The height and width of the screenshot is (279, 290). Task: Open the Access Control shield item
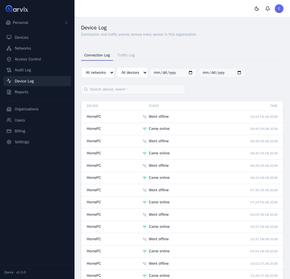tap(37, 59)
